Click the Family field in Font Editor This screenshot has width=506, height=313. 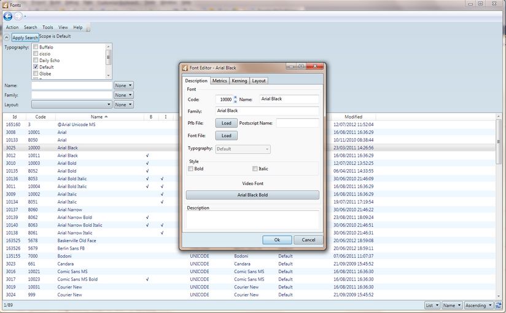pyautogui.click(x=267, y=111)
